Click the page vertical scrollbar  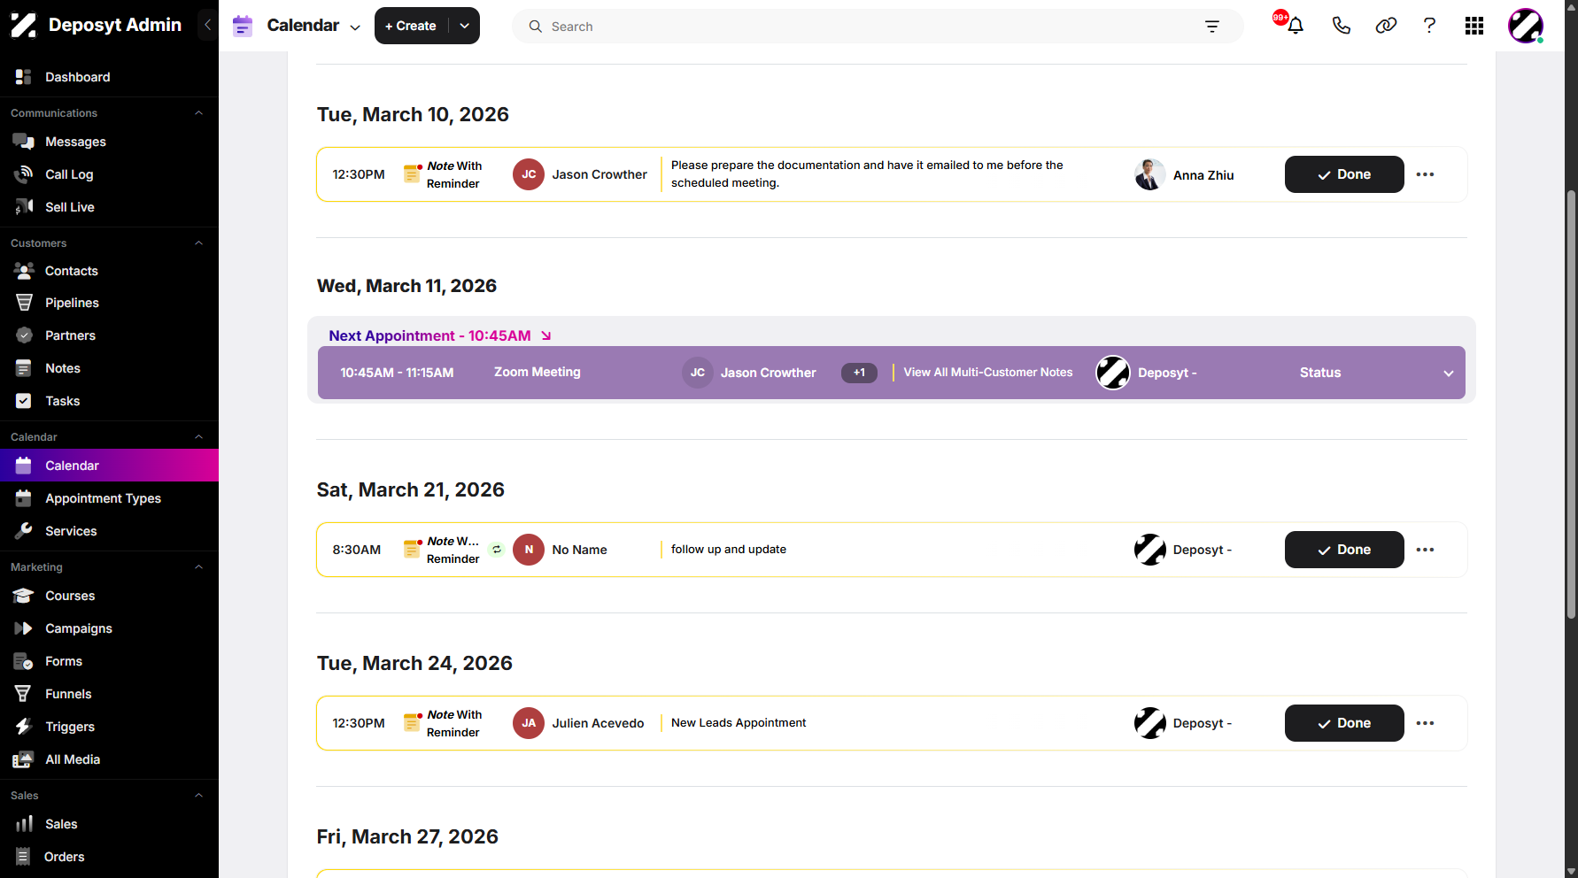coord(1571,404)
